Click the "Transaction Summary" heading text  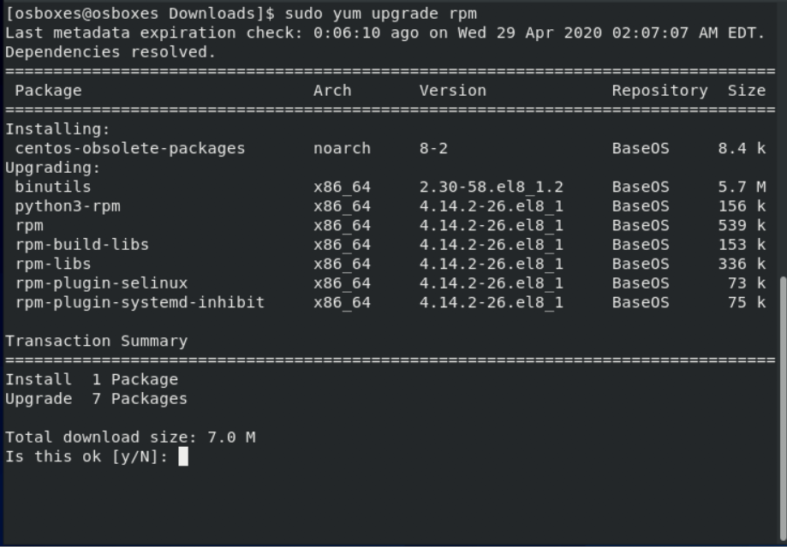[96, 341]
